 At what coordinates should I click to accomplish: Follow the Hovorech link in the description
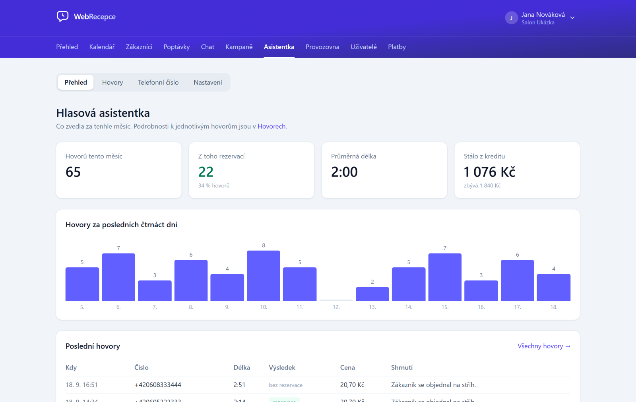(271, 126)
